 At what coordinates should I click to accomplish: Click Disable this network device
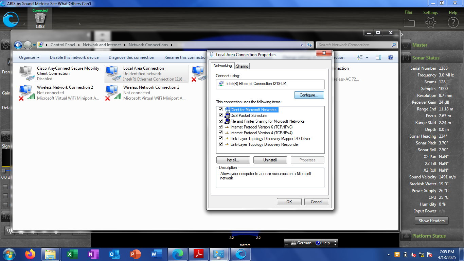point(74,57)
